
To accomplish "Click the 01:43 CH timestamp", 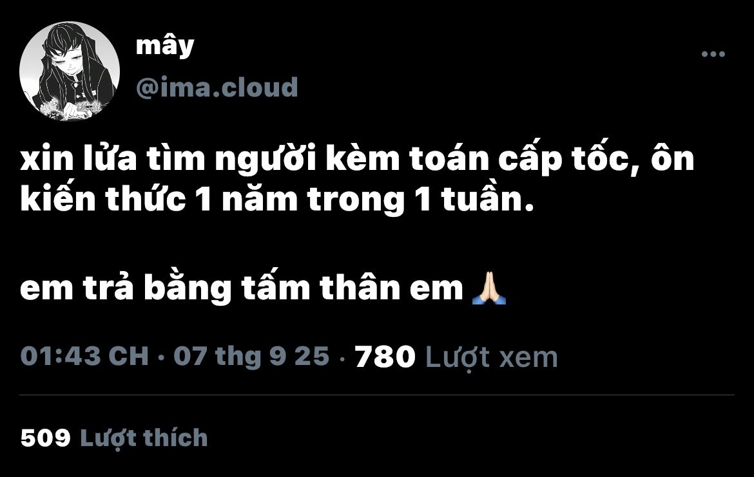I will [84, 356].
